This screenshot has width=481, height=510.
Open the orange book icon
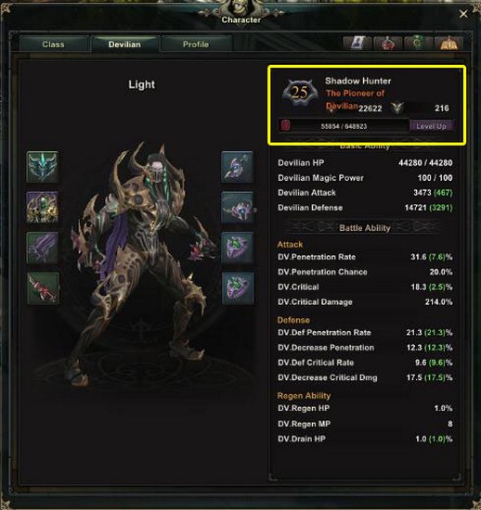(448, 44)
